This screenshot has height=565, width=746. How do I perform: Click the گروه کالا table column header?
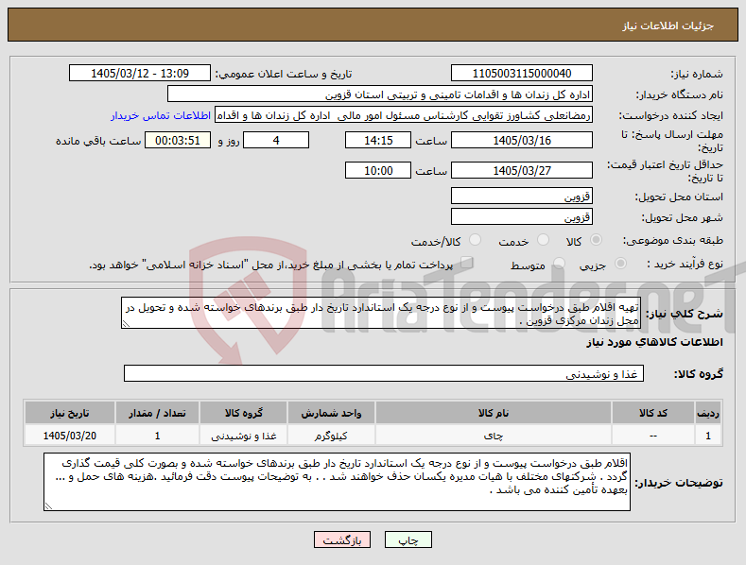tap(244, 413)
